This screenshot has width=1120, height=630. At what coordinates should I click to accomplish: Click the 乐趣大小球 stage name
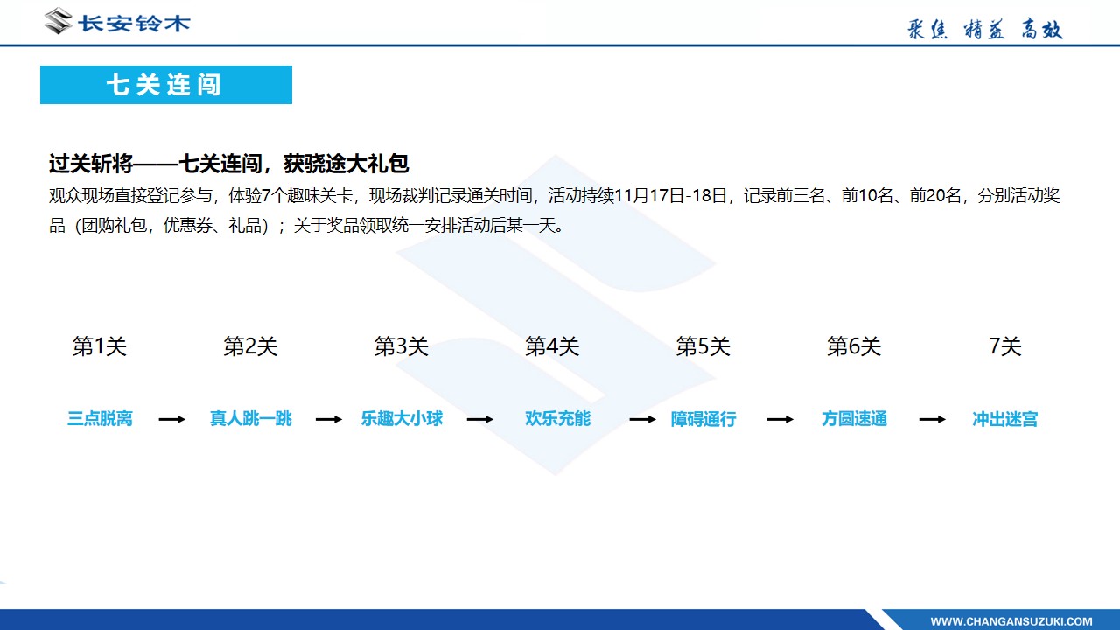coord(402,419)
